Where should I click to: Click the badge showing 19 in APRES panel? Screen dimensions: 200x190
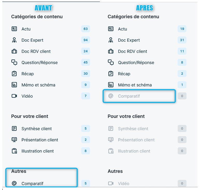pos(182,29)
